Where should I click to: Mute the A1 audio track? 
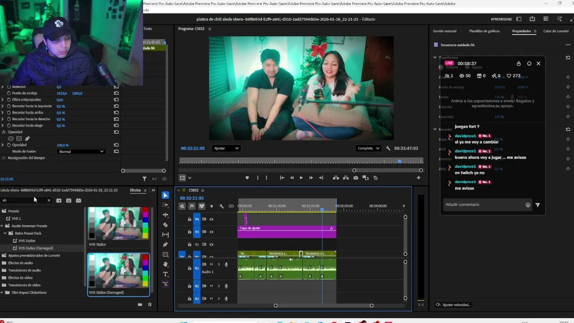(211, 264)
